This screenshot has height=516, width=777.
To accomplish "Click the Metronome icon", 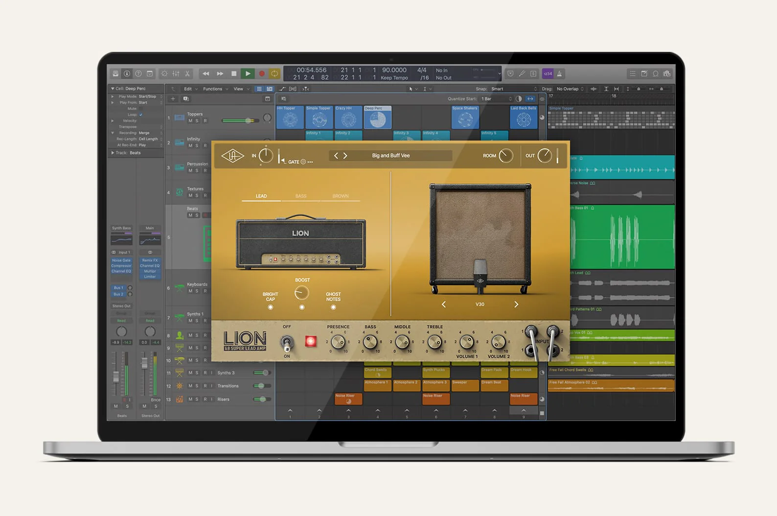I will 559,73.
